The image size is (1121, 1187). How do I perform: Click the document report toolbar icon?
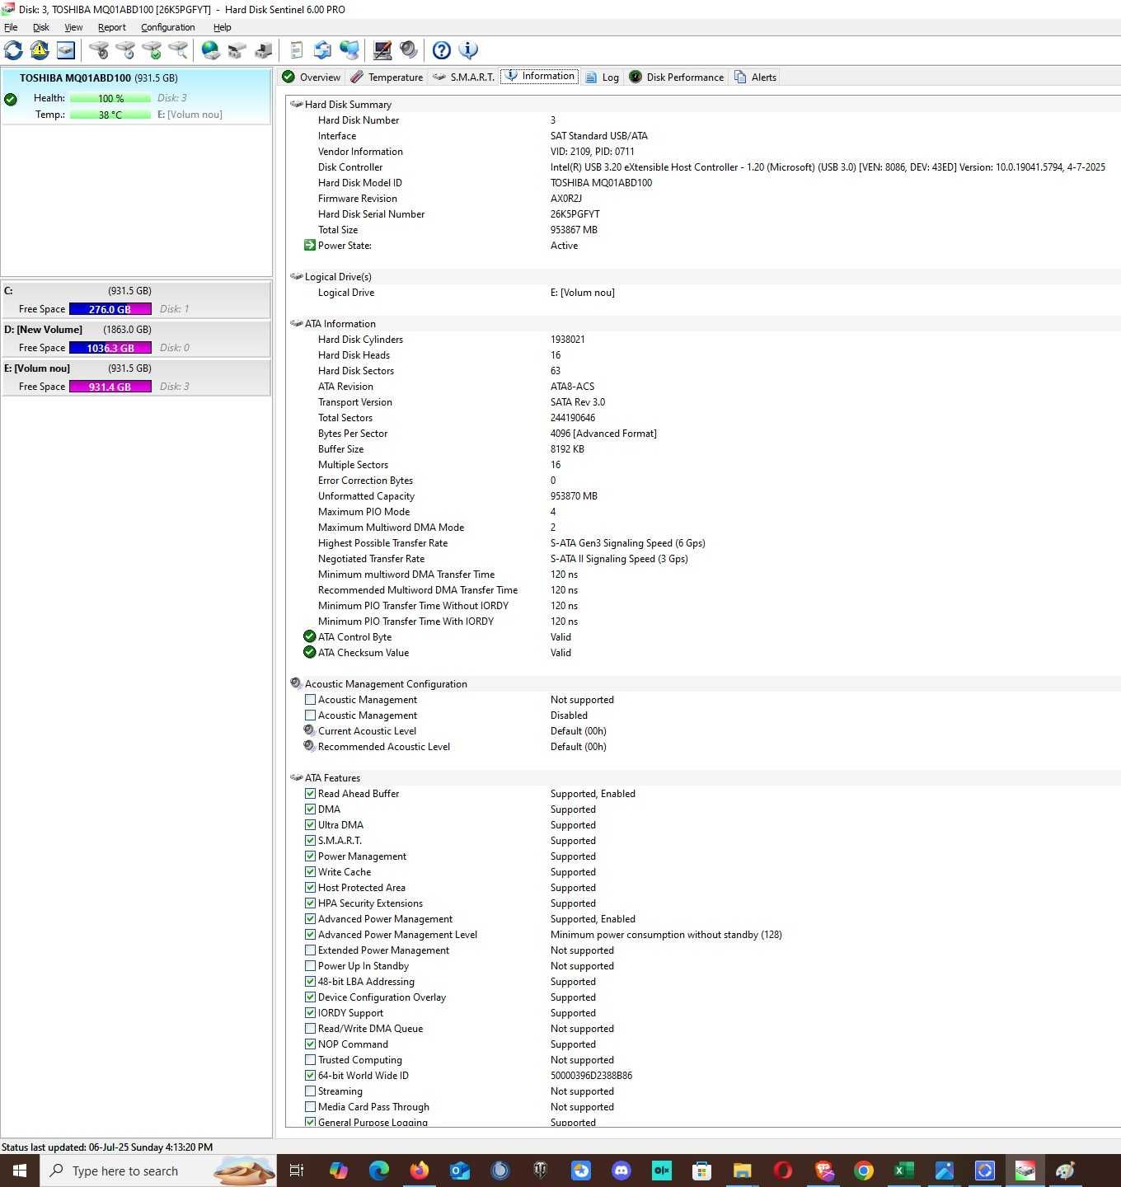click(x=297, y=50)
